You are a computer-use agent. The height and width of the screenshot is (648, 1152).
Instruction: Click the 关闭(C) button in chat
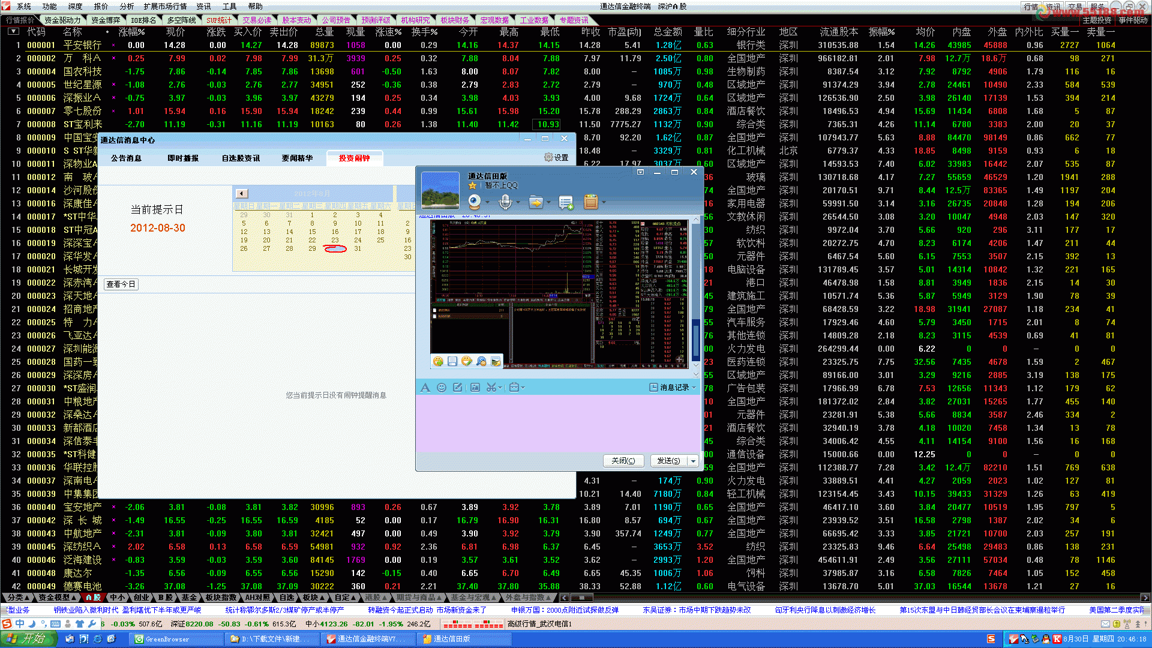pos(623,461)
